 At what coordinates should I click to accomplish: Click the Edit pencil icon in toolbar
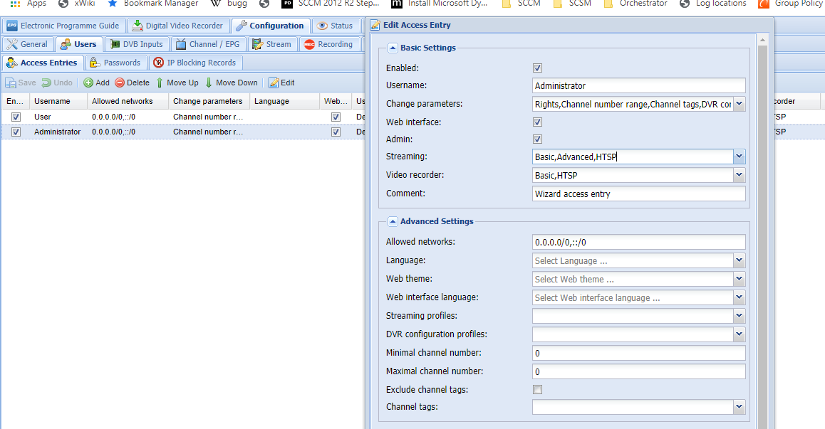click(x=274, y=83)
